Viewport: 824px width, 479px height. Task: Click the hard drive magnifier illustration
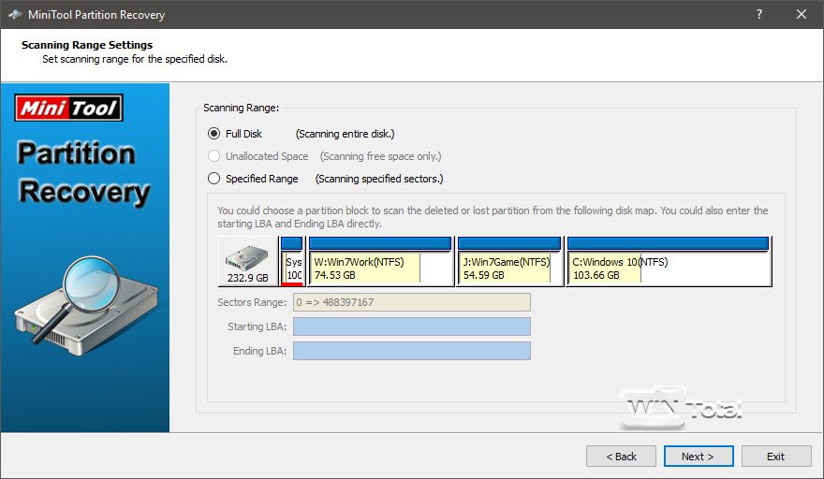[85, 305]
